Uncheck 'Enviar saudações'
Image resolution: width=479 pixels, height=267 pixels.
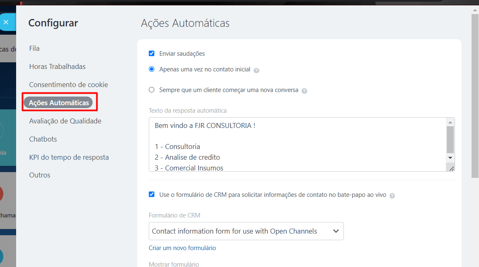[152, 53]
